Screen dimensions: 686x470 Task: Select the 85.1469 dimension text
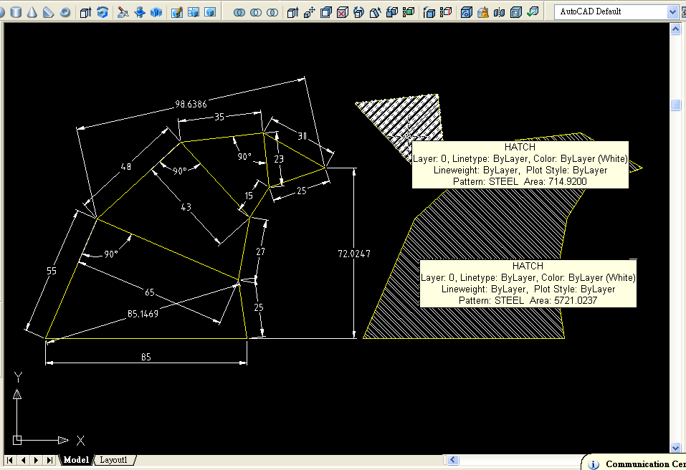[143, 314]
